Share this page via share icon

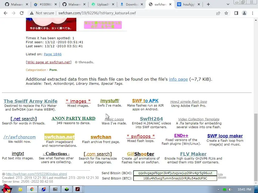(218, 13)
